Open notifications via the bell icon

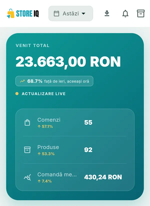(x=125, y=14)
